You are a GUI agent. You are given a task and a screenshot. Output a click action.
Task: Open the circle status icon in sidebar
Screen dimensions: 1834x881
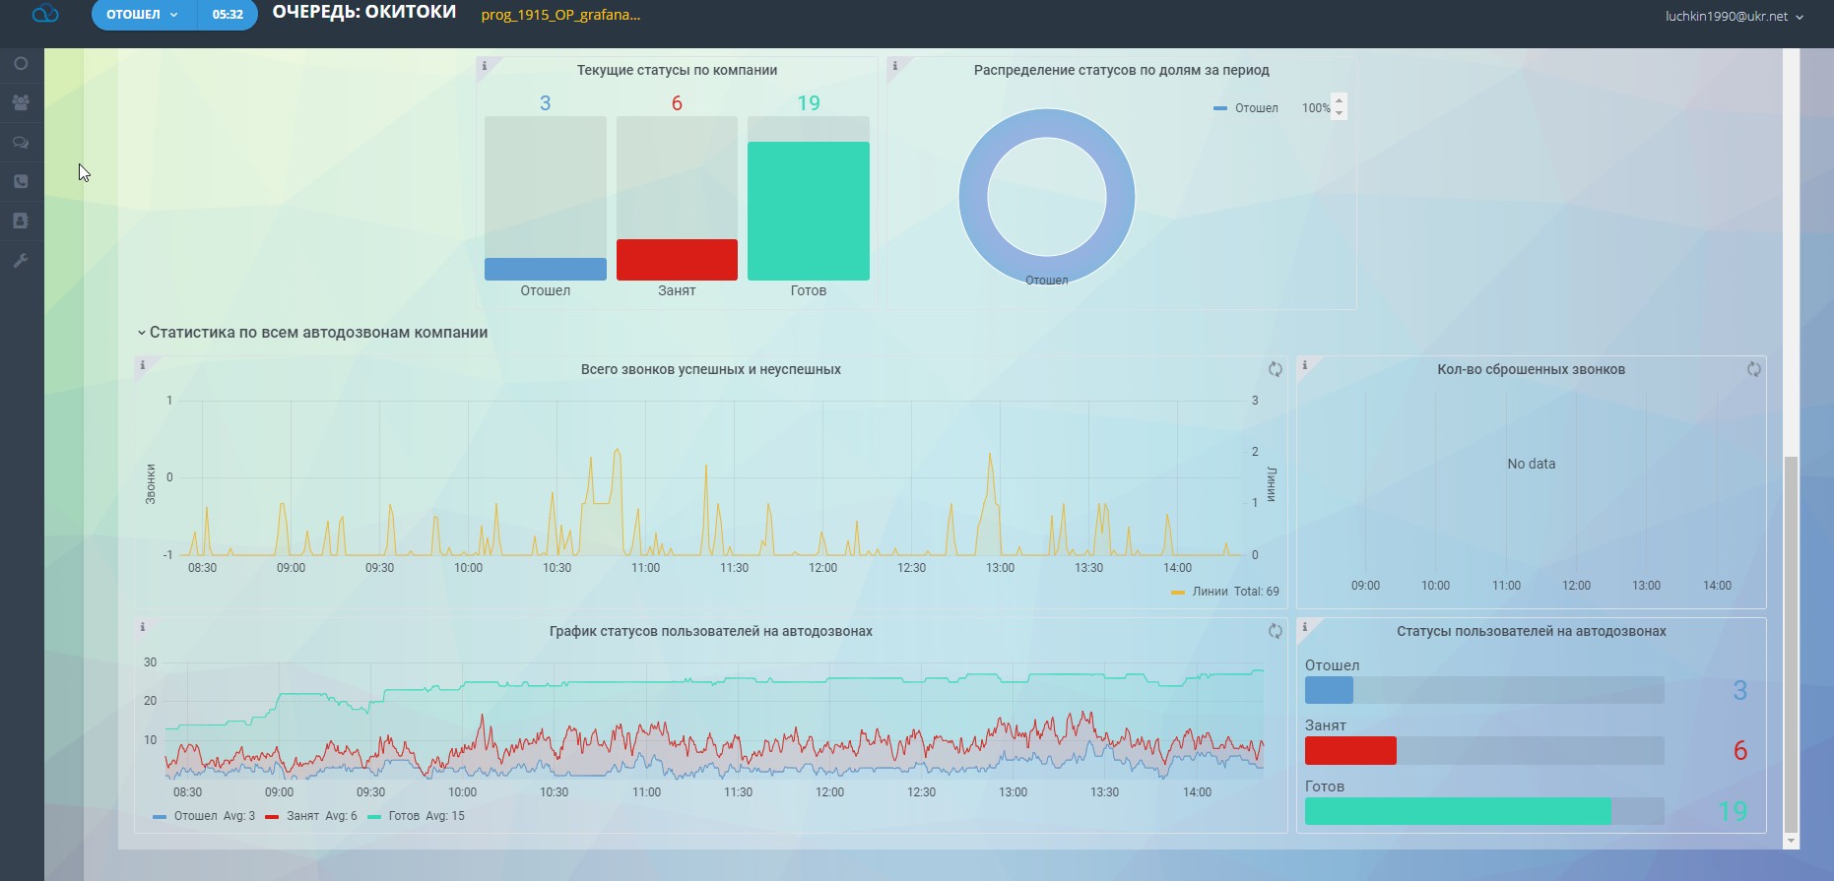(x=21, y=64)
